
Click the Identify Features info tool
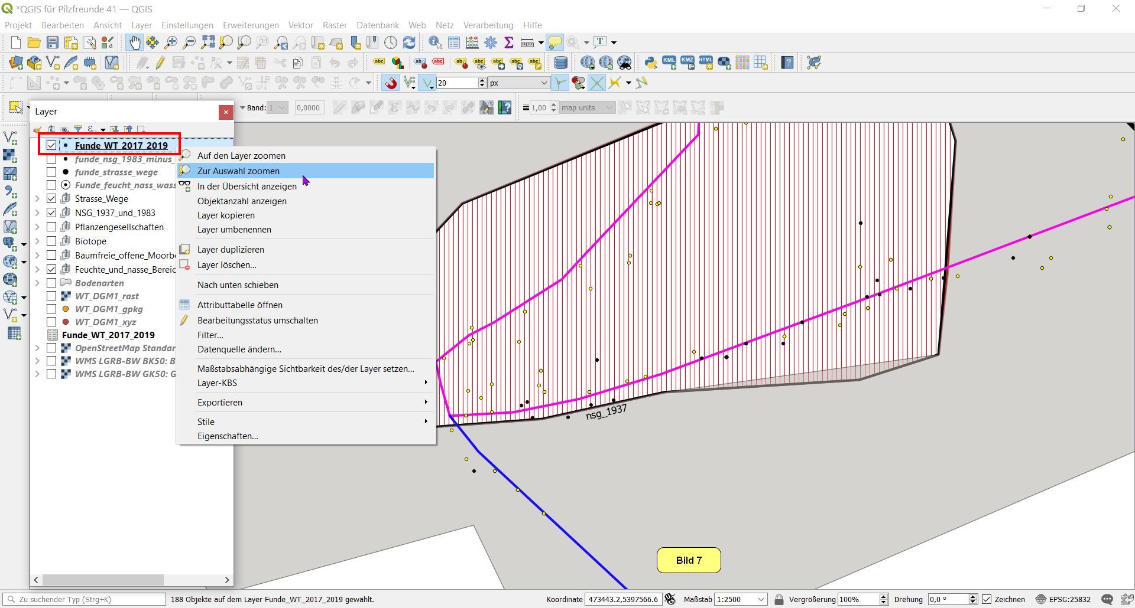[x=435, y=43]
